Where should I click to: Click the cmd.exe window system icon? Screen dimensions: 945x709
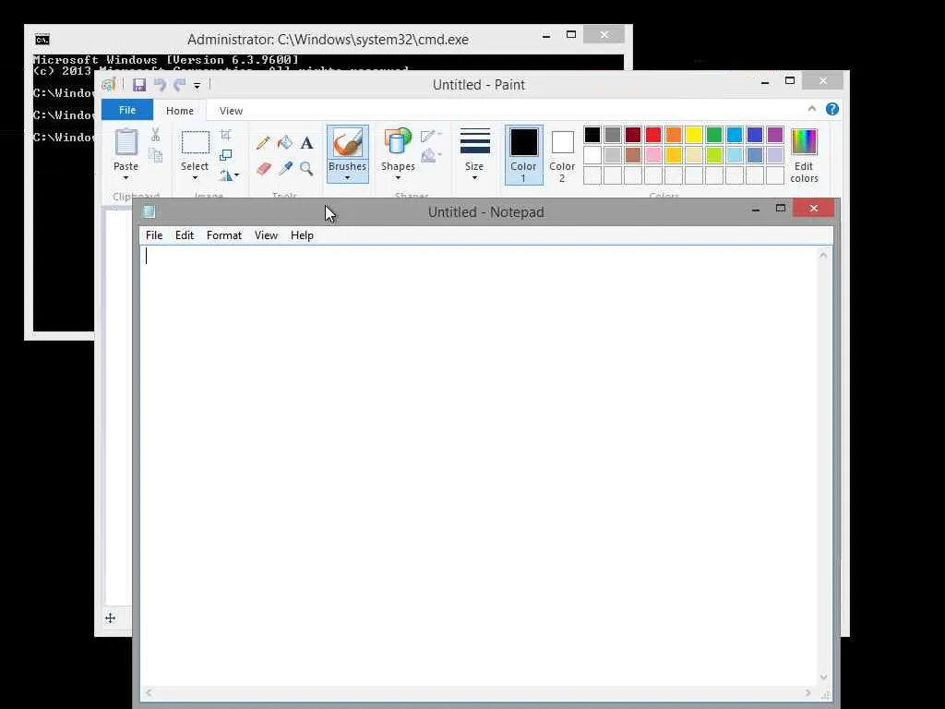pyautogui.click(x=42, y=40)
